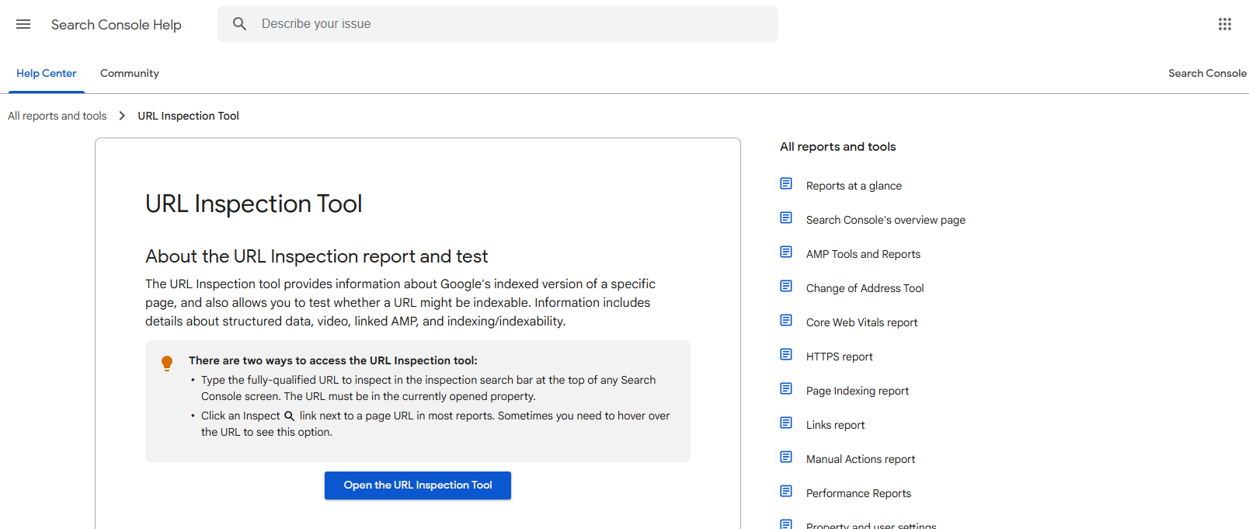Click the article icon beside Performance Reports
The width and height of the screenshot is (1249, 529).
tap(786, 492)
